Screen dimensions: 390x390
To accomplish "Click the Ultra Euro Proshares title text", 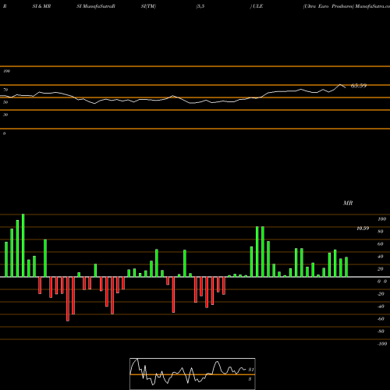I will click(328, 6).
